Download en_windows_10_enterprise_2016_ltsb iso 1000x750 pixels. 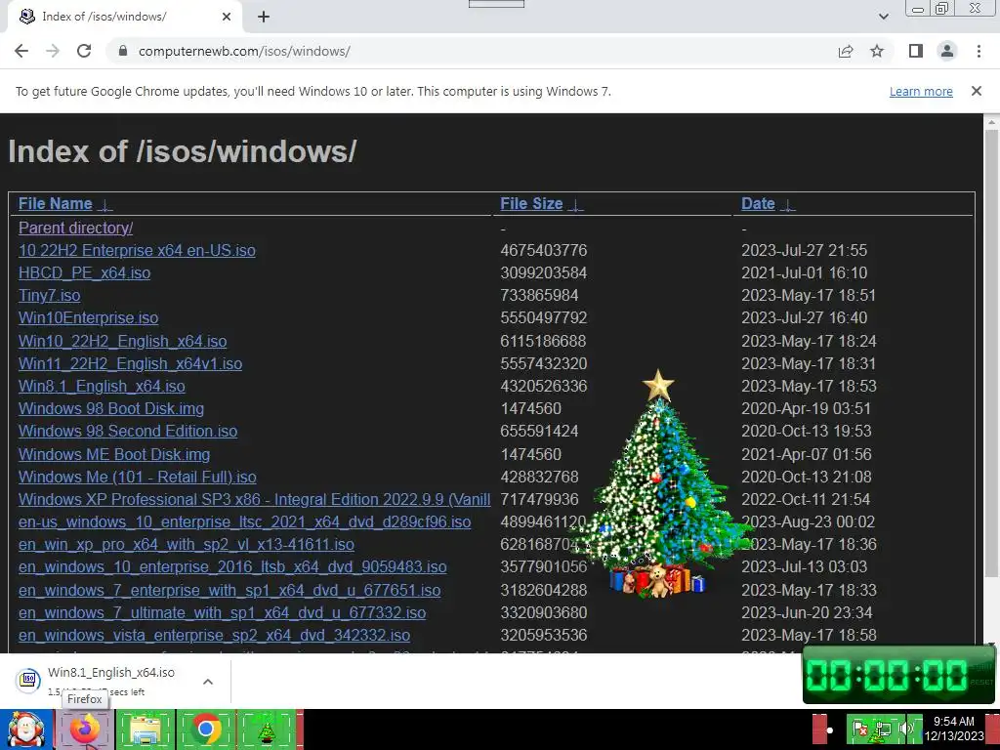(232, 566)
